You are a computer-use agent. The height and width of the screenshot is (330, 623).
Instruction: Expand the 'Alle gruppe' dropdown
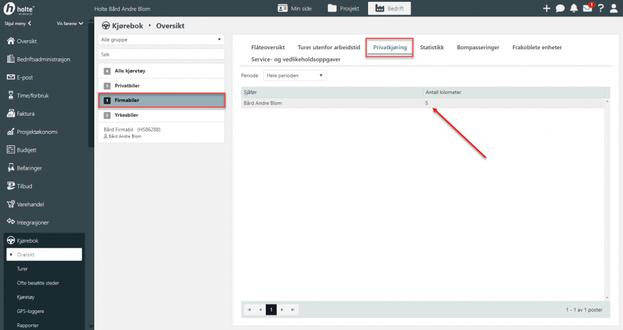[161, 40]
